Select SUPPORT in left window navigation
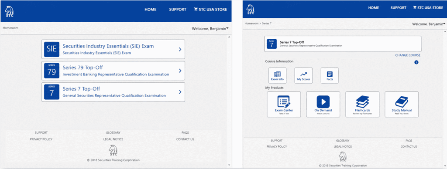 178,10
